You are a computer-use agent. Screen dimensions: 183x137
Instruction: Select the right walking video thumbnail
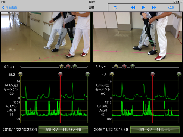pyautogui.click(x=137, y=37)
